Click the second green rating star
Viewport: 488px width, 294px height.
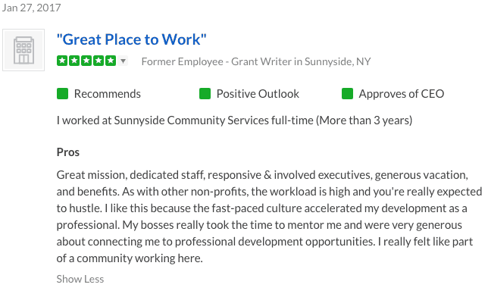point(74,61)
